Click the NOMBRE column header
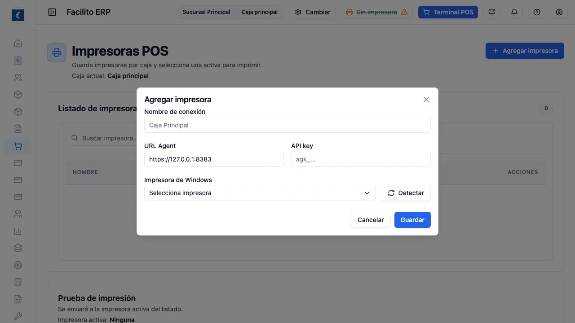Screen dimensions: 575x323 (85, 172)
